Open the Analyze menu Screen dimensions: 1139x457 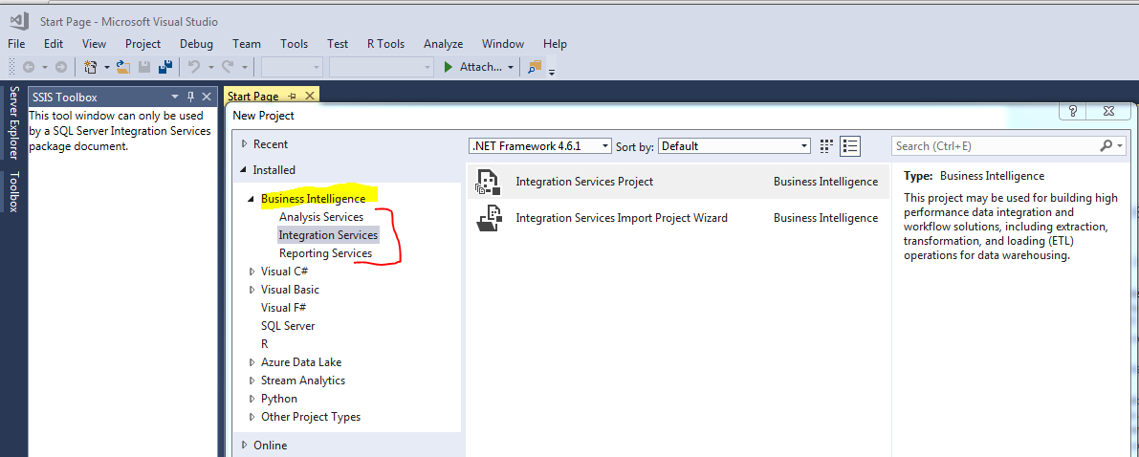[x=443, y=44]
